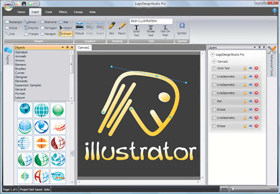Select the Canvas1 document tab
The image size is (280, 194).
tap(84, 48)
